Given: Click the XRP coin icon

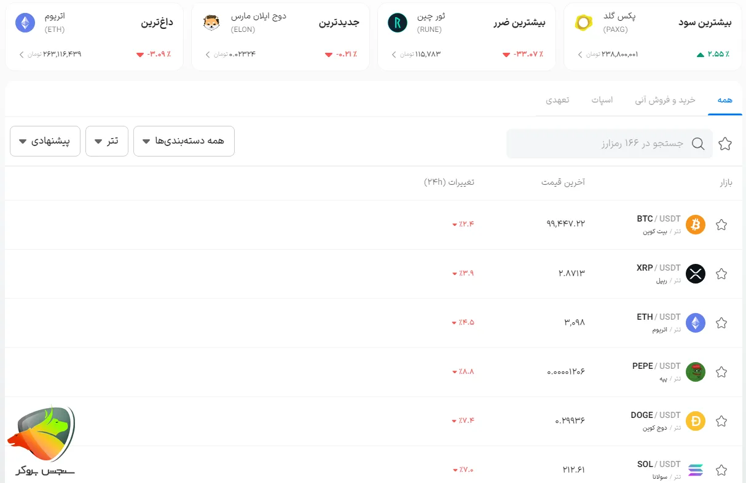Looking at the screenshot, I should (x=695, y=274).
